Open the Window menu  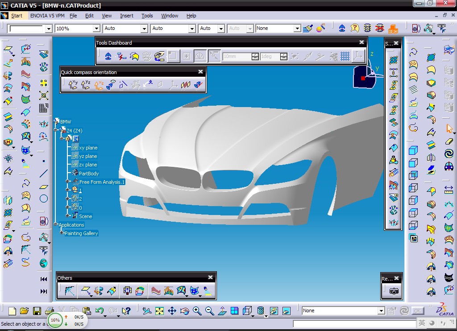click(170, 16)
